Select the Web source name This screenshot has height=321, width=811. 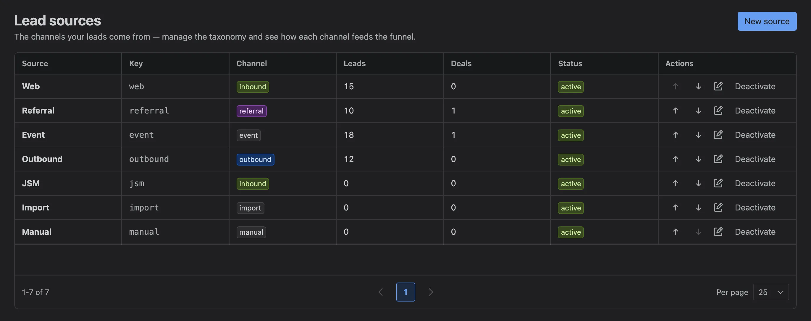pyautogui.click(x=31, y=86)
